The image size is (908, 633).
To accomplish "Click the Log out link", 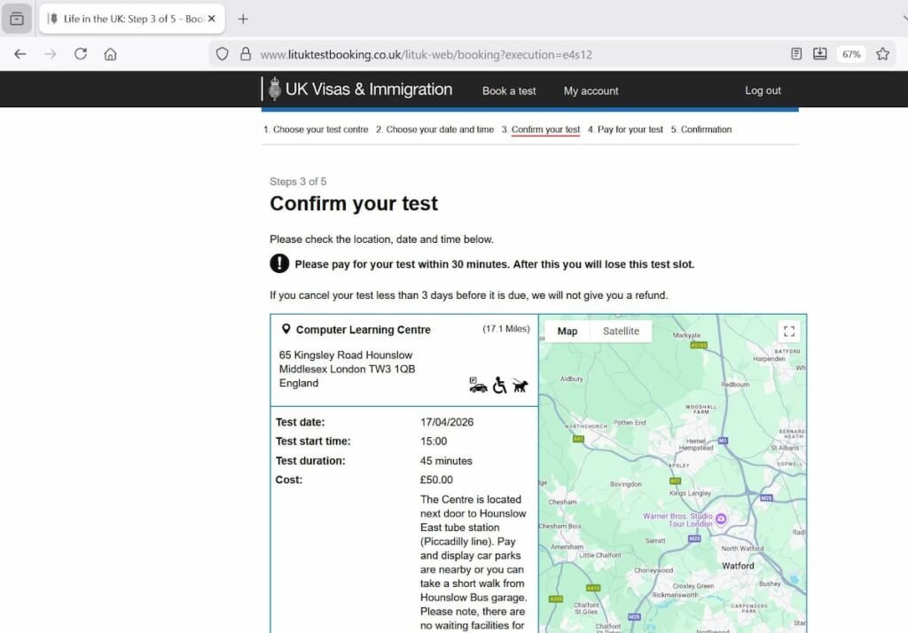I will (x=763, y=90).
